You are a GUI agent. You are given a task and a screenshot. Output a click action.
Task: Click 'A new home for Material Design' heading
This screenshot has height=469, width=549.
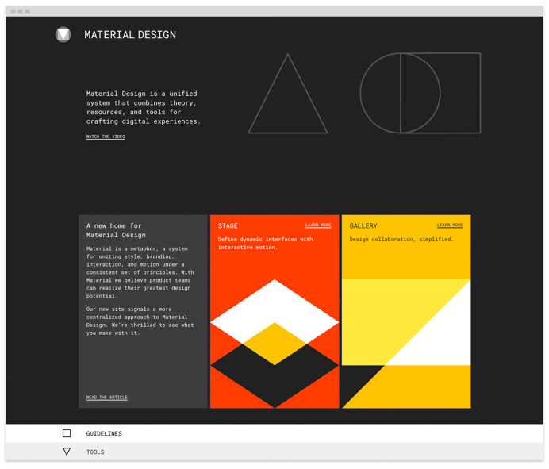[x=116, y=230]
